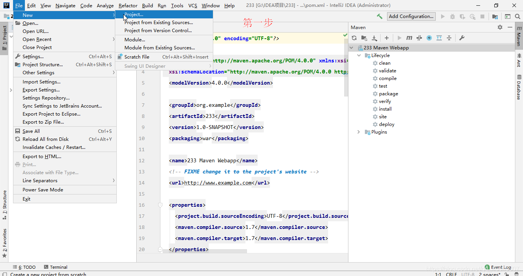Click the Collapse All icon in Maven toolbar
523x276 pixels.
click(x=449, y=38)
